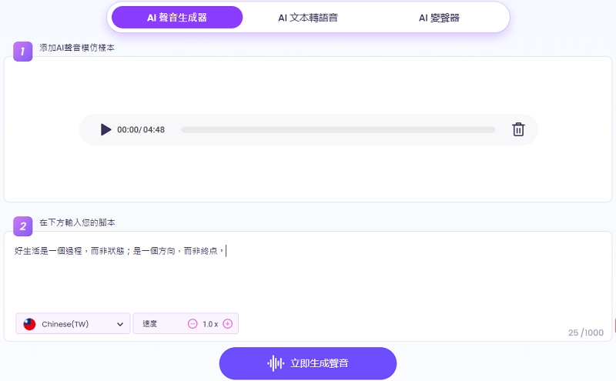
Task: Decrease speed with the minus icon
Action: tap(192, 324)
